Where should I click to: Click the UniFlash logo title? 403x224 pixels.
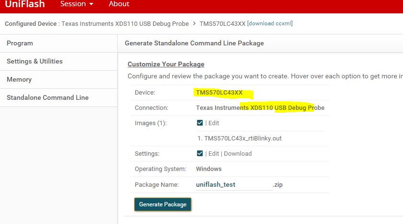pyautogui.click(x=25, y=4)
